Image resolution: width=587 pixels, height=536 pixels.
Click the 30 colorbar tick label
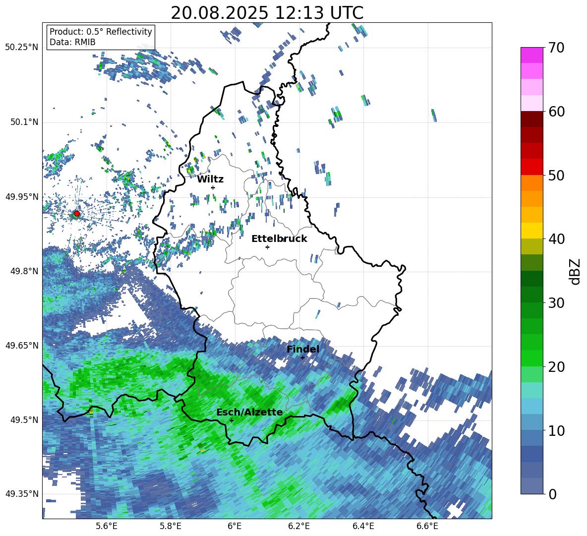click(x=556, y=303)
